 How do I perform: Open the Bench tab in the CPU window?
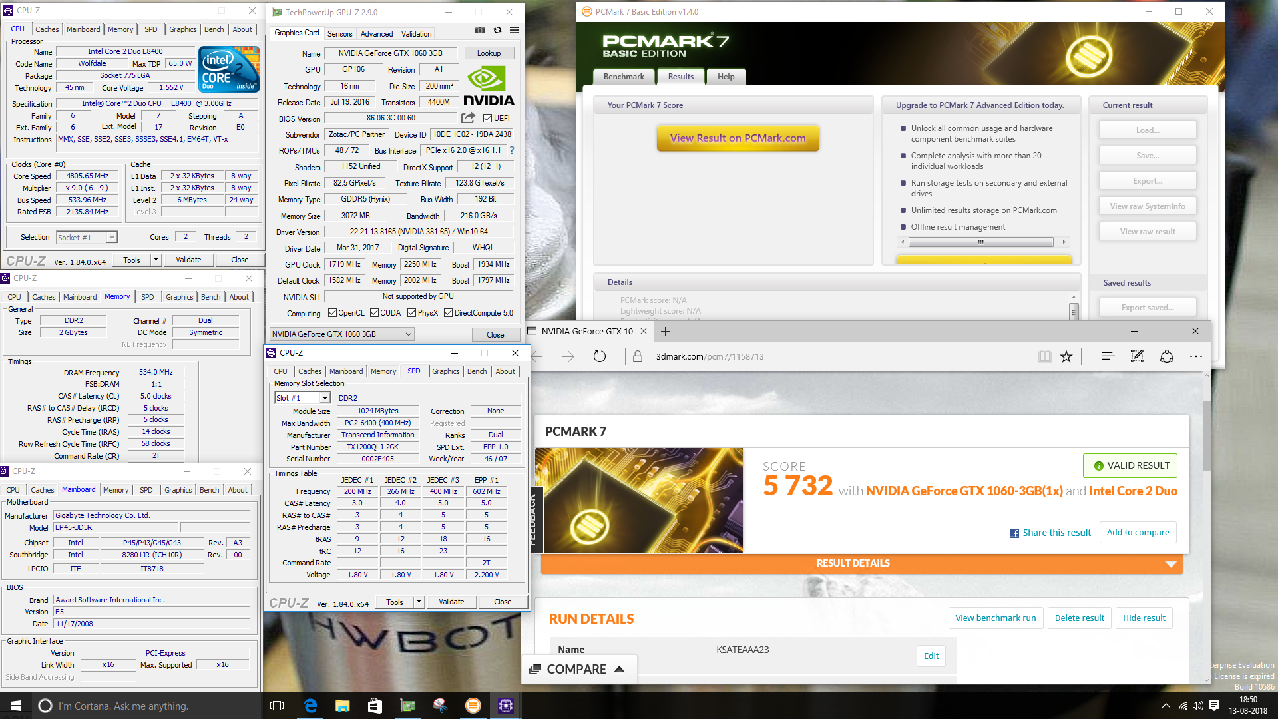pyautogui.click(x=214, y=29)
